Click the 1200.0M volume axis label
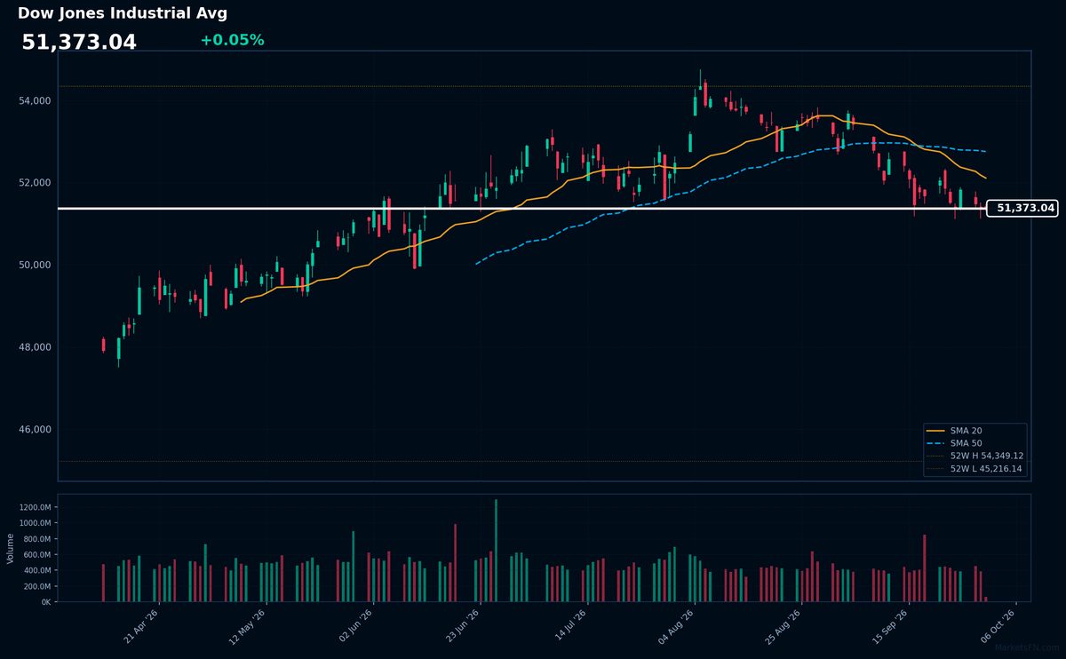Screen dimensions: 1066x659 click(x=35, y=507)
